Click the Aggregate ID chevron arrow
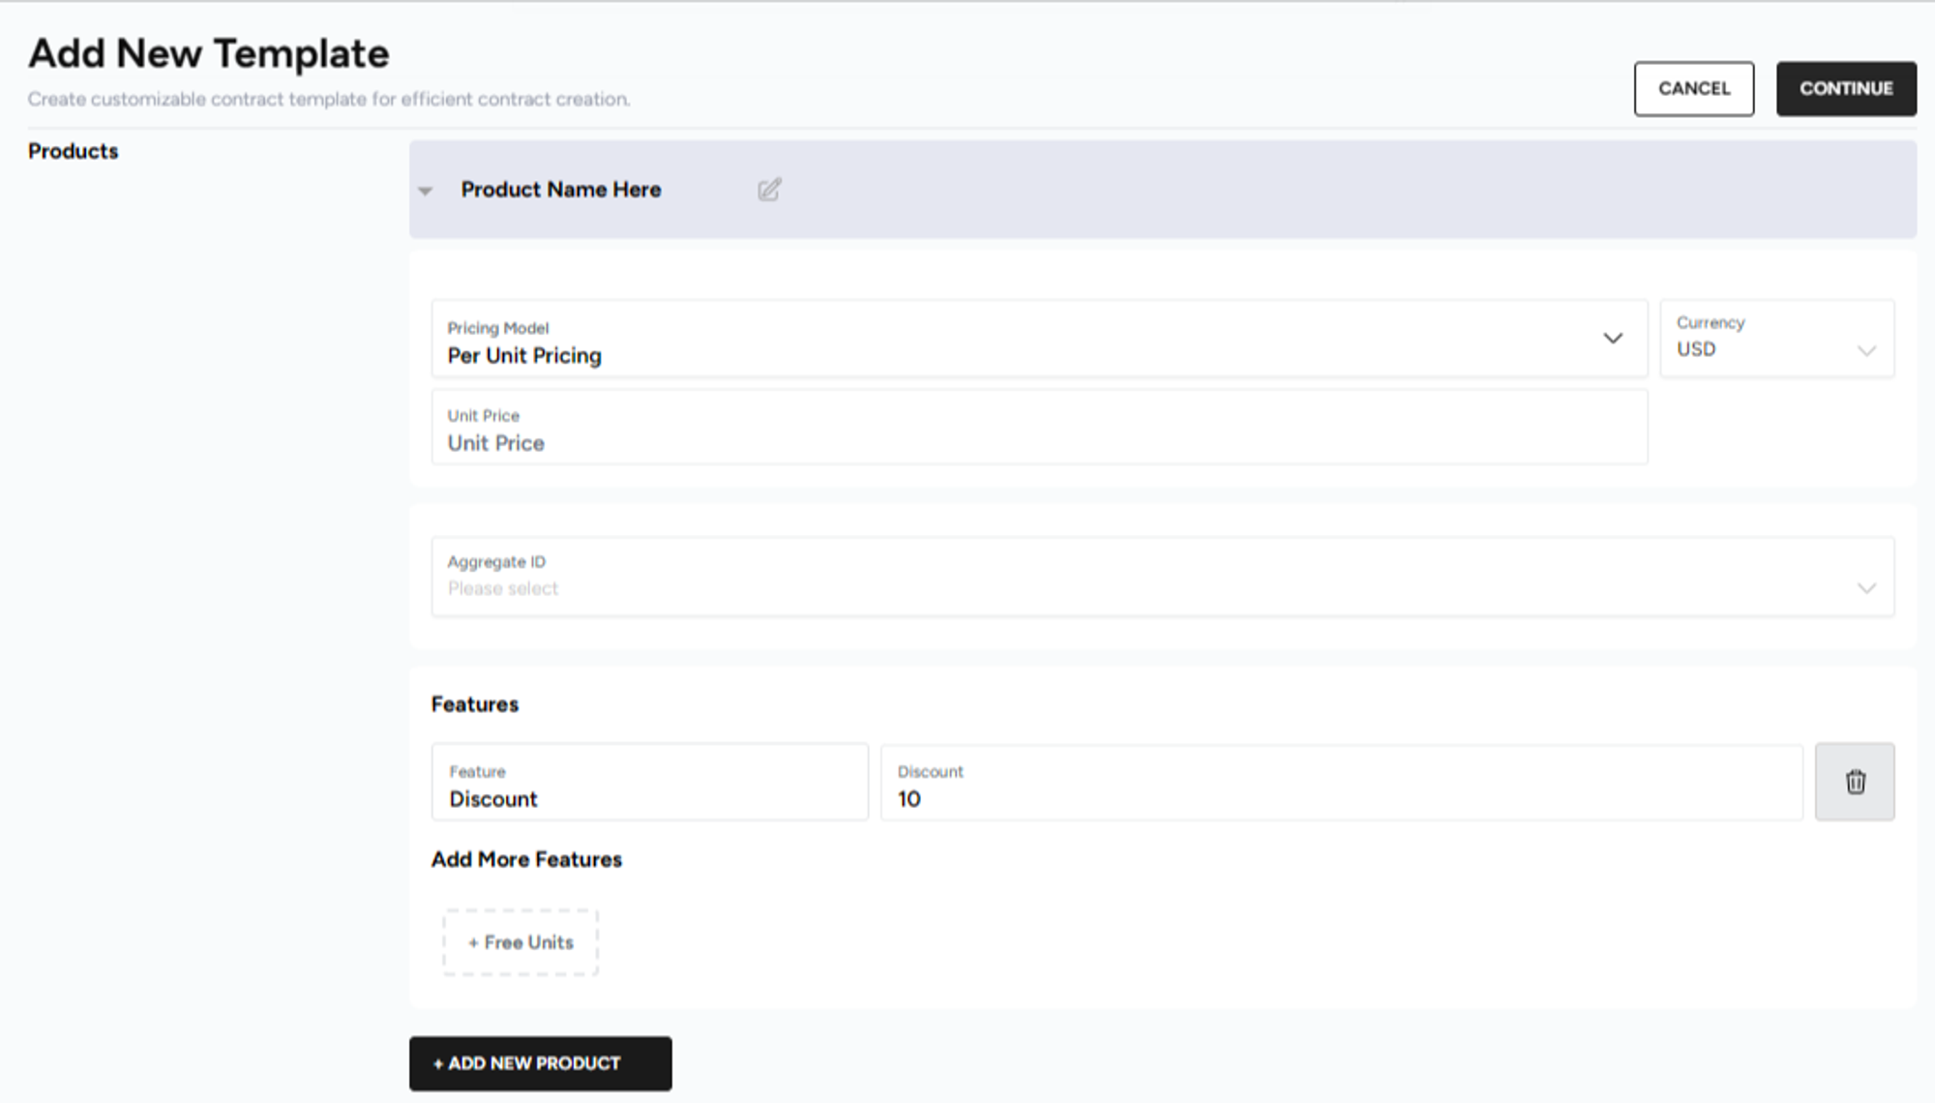1935x1103 pixels. (x=1866, y=588)
